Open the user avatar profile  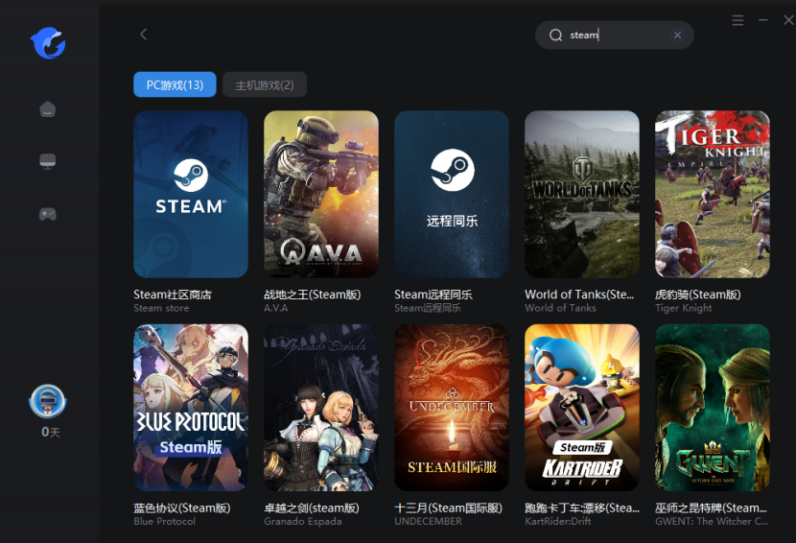(x=48, y=401)
